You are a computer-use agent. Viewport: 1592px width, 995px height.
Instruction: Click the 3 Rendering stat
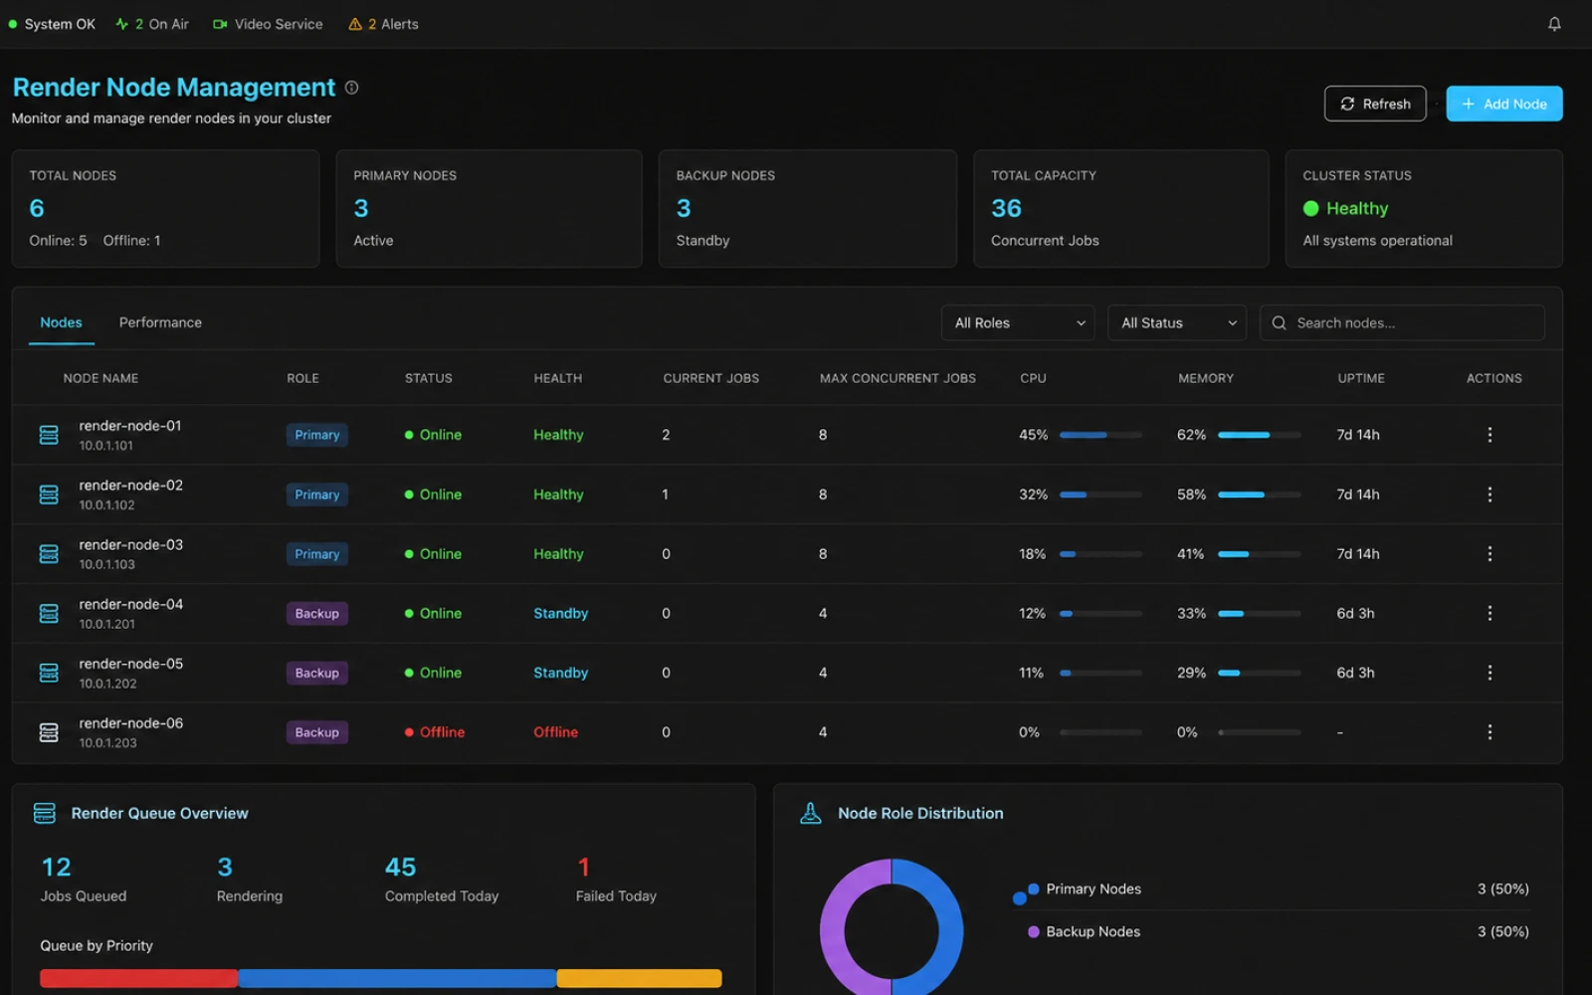point(250,880)
